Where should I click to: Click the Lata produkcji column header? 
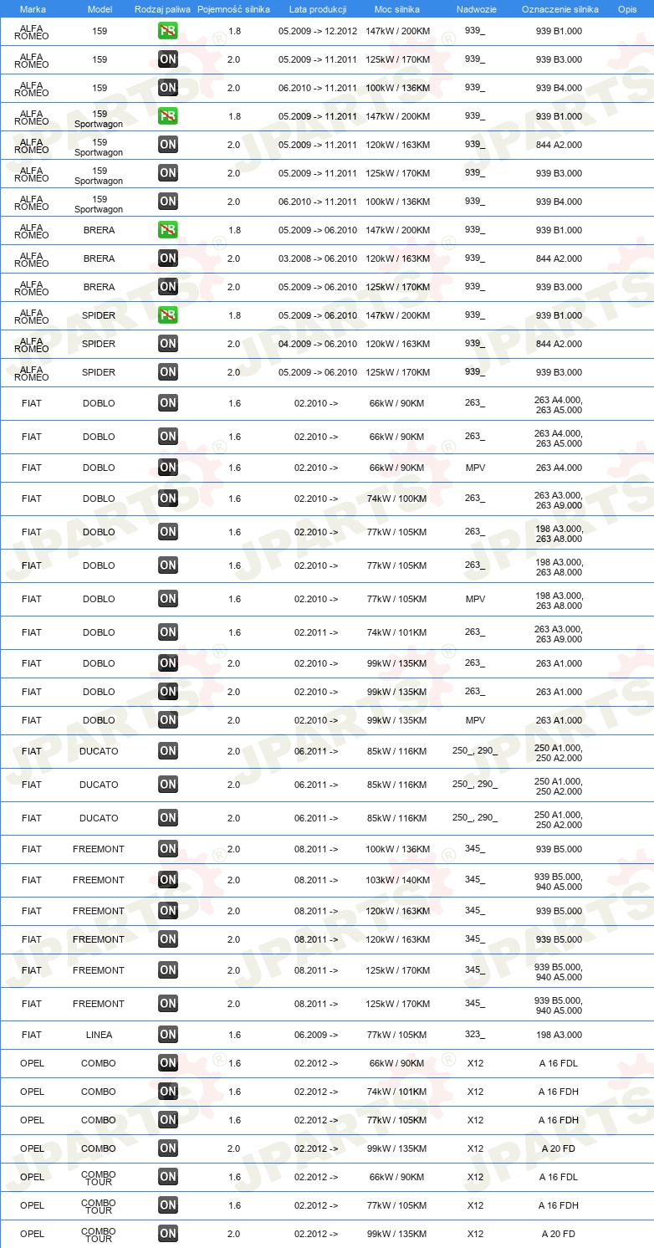click(317, 8)
